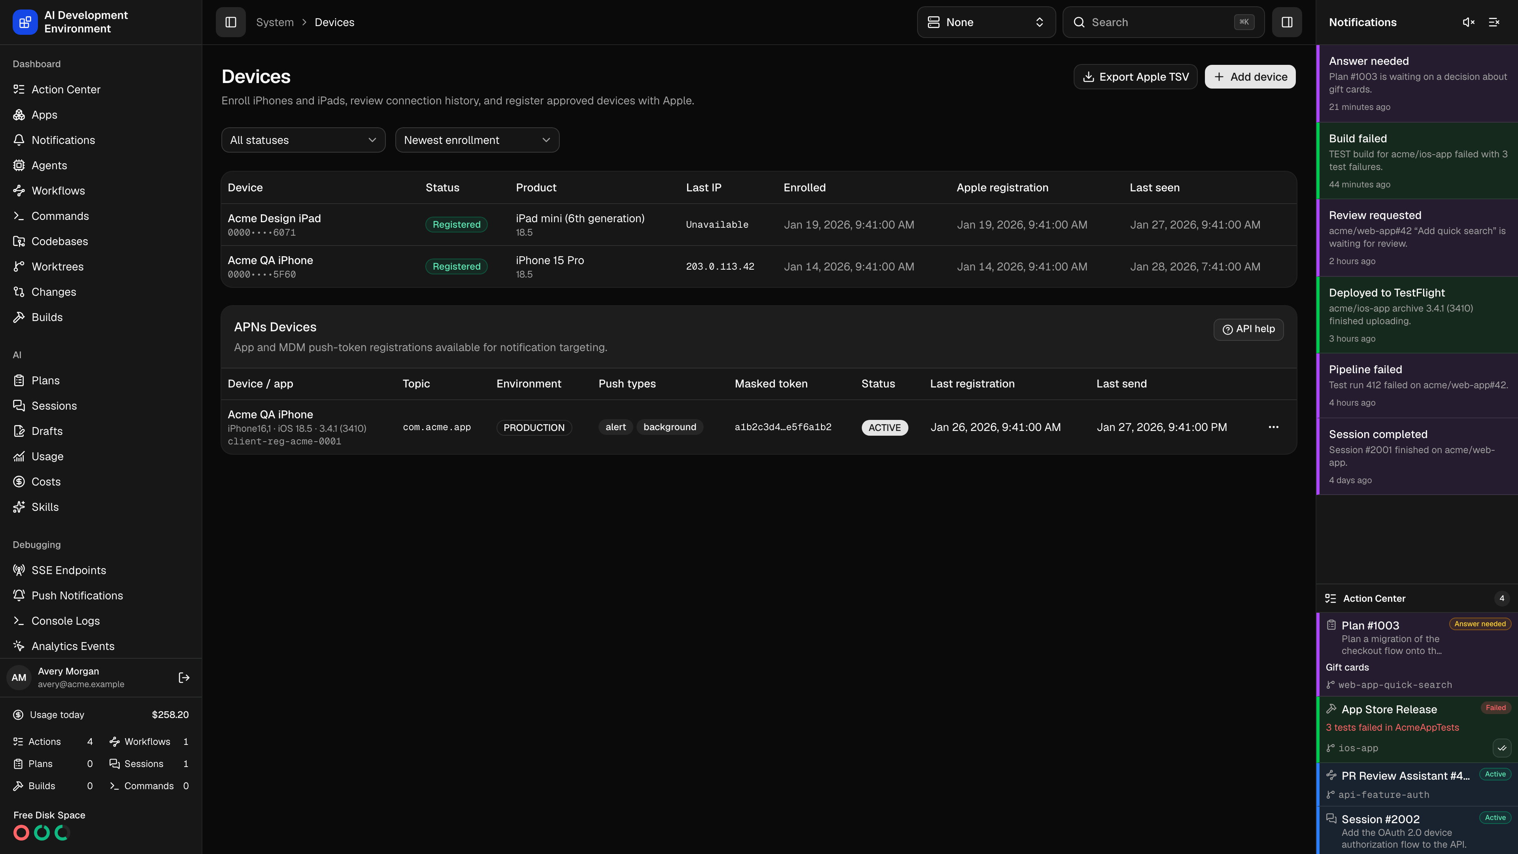Image resolution: width=1518 pixels, height=854 pixels.
Task: Open Commands from the sidebar navigation
Action: [101, 216]
